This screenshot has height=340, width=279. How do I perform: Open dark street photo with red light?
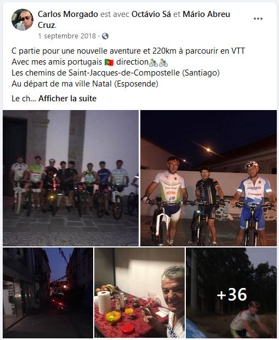tap(48, 293)
